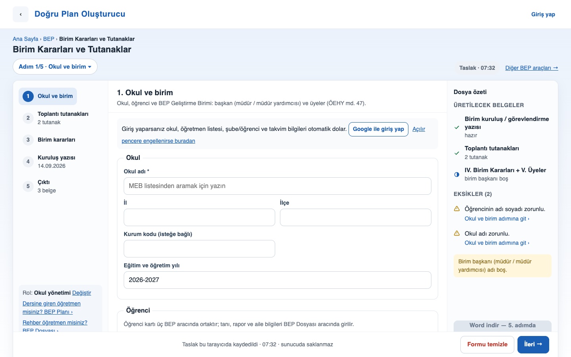The width and height of the screenshot is (571, 357).
Task: Click the yellow Birim başkanı adı boş notice
Action: [502, 266]
